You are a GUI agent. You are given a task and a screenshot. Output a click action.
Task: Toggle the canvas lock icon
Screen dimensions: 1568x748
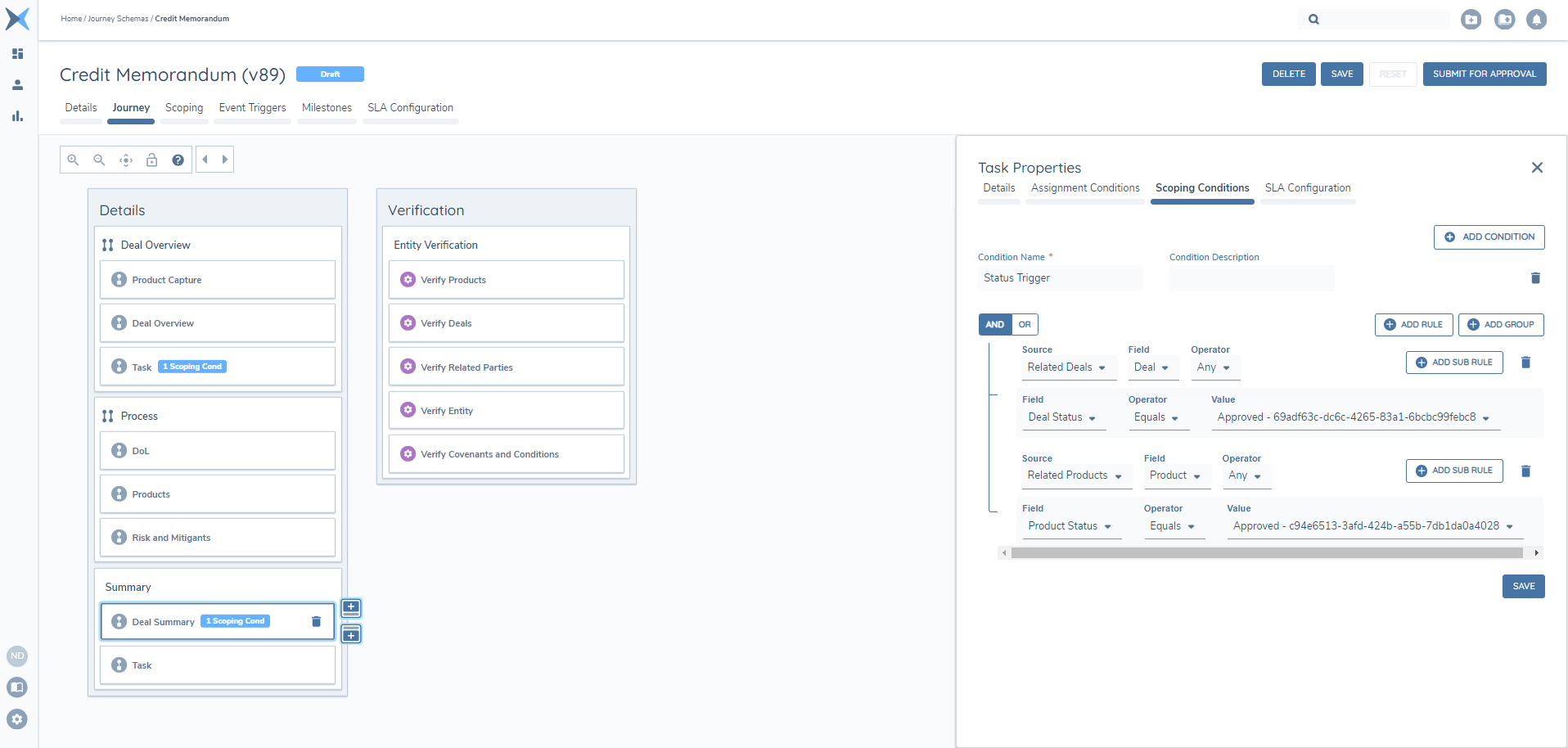[151, 160]
